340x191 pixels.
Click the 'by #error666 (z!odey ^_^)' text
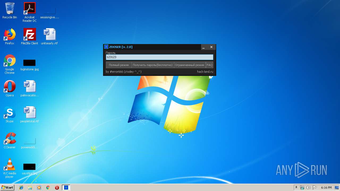(124, 72)
